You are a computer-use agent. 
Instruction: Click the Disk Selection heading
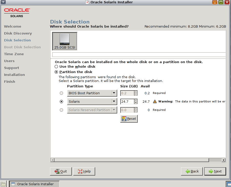tap(70, 22)
